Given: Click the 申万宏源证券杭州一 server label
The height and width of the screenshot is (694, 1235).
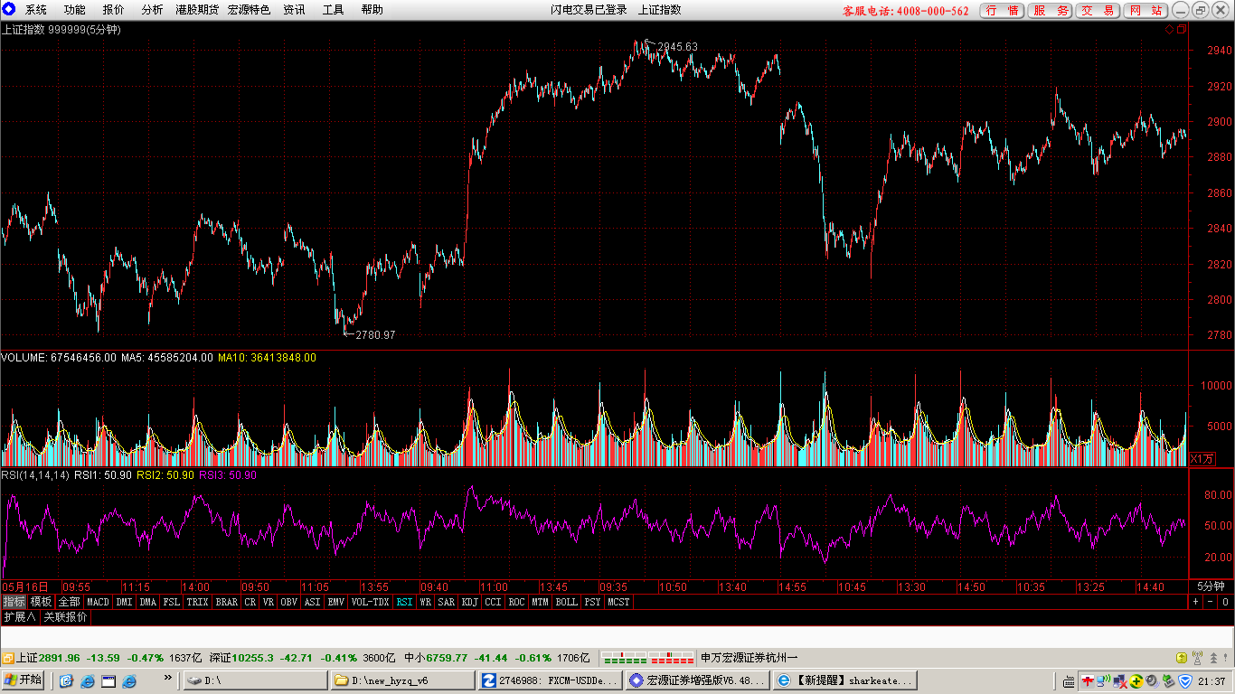Looking at the screenshot, I should (x=749, y=658).
